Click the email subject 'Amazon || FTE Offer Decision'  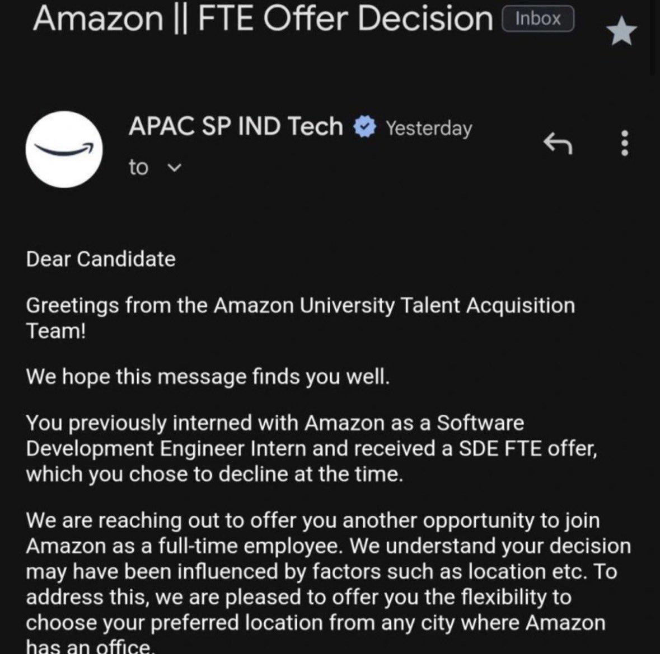263,18
